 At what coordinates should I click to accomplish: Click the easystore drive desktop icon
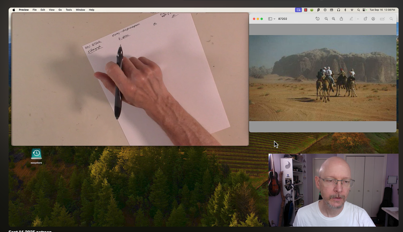point(36,154)
